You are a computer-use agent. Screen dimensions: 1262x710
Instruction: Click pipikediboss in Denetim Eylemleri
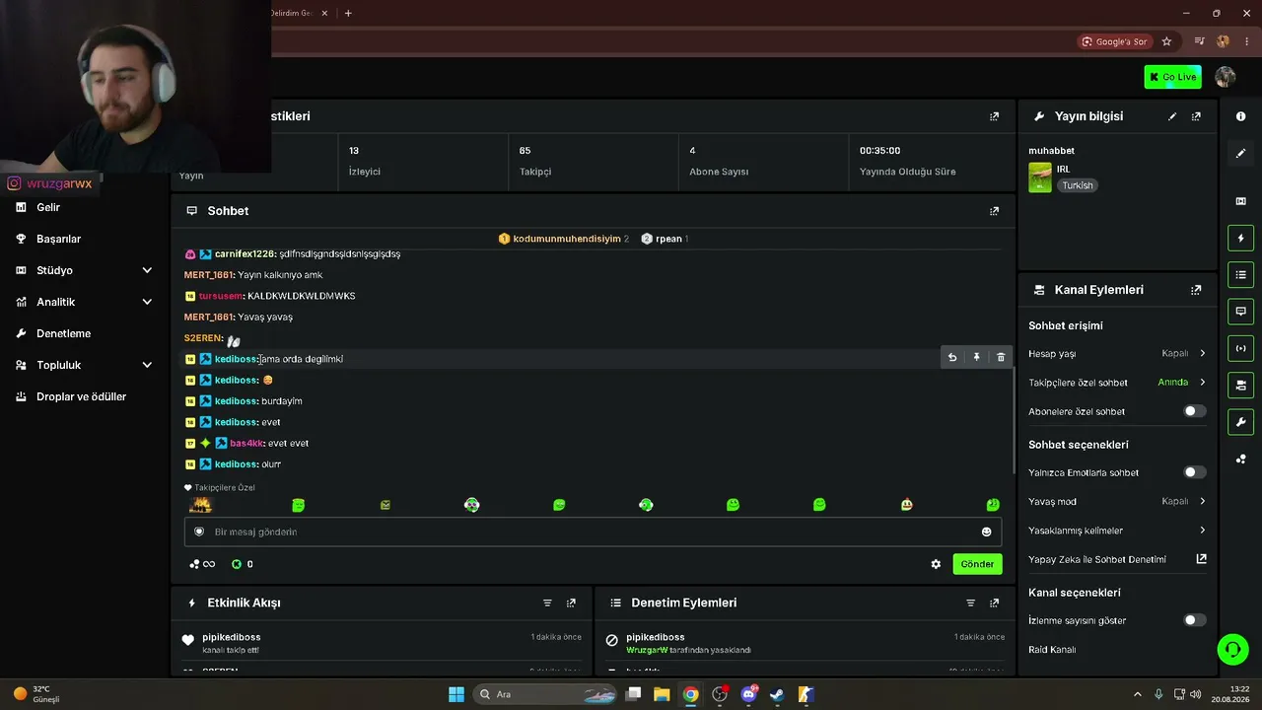pyautogui.click(x=656, y=637)
